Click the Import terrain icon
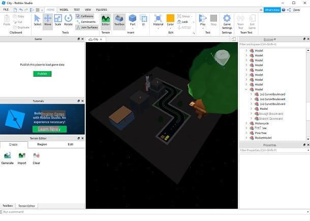 [22, 155]
